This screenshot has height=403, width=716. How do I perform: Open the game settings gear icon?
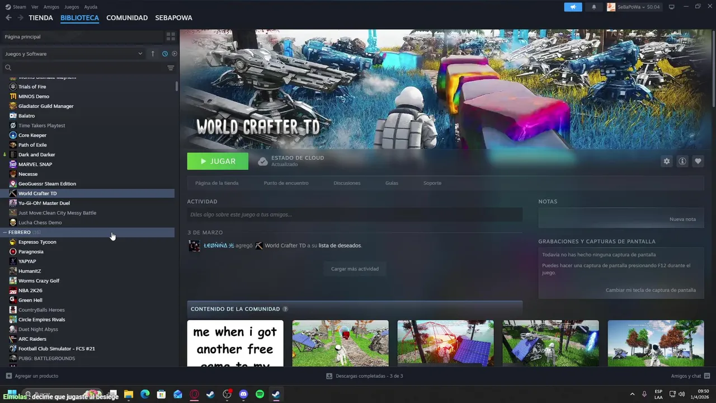(x=666, y=161)
